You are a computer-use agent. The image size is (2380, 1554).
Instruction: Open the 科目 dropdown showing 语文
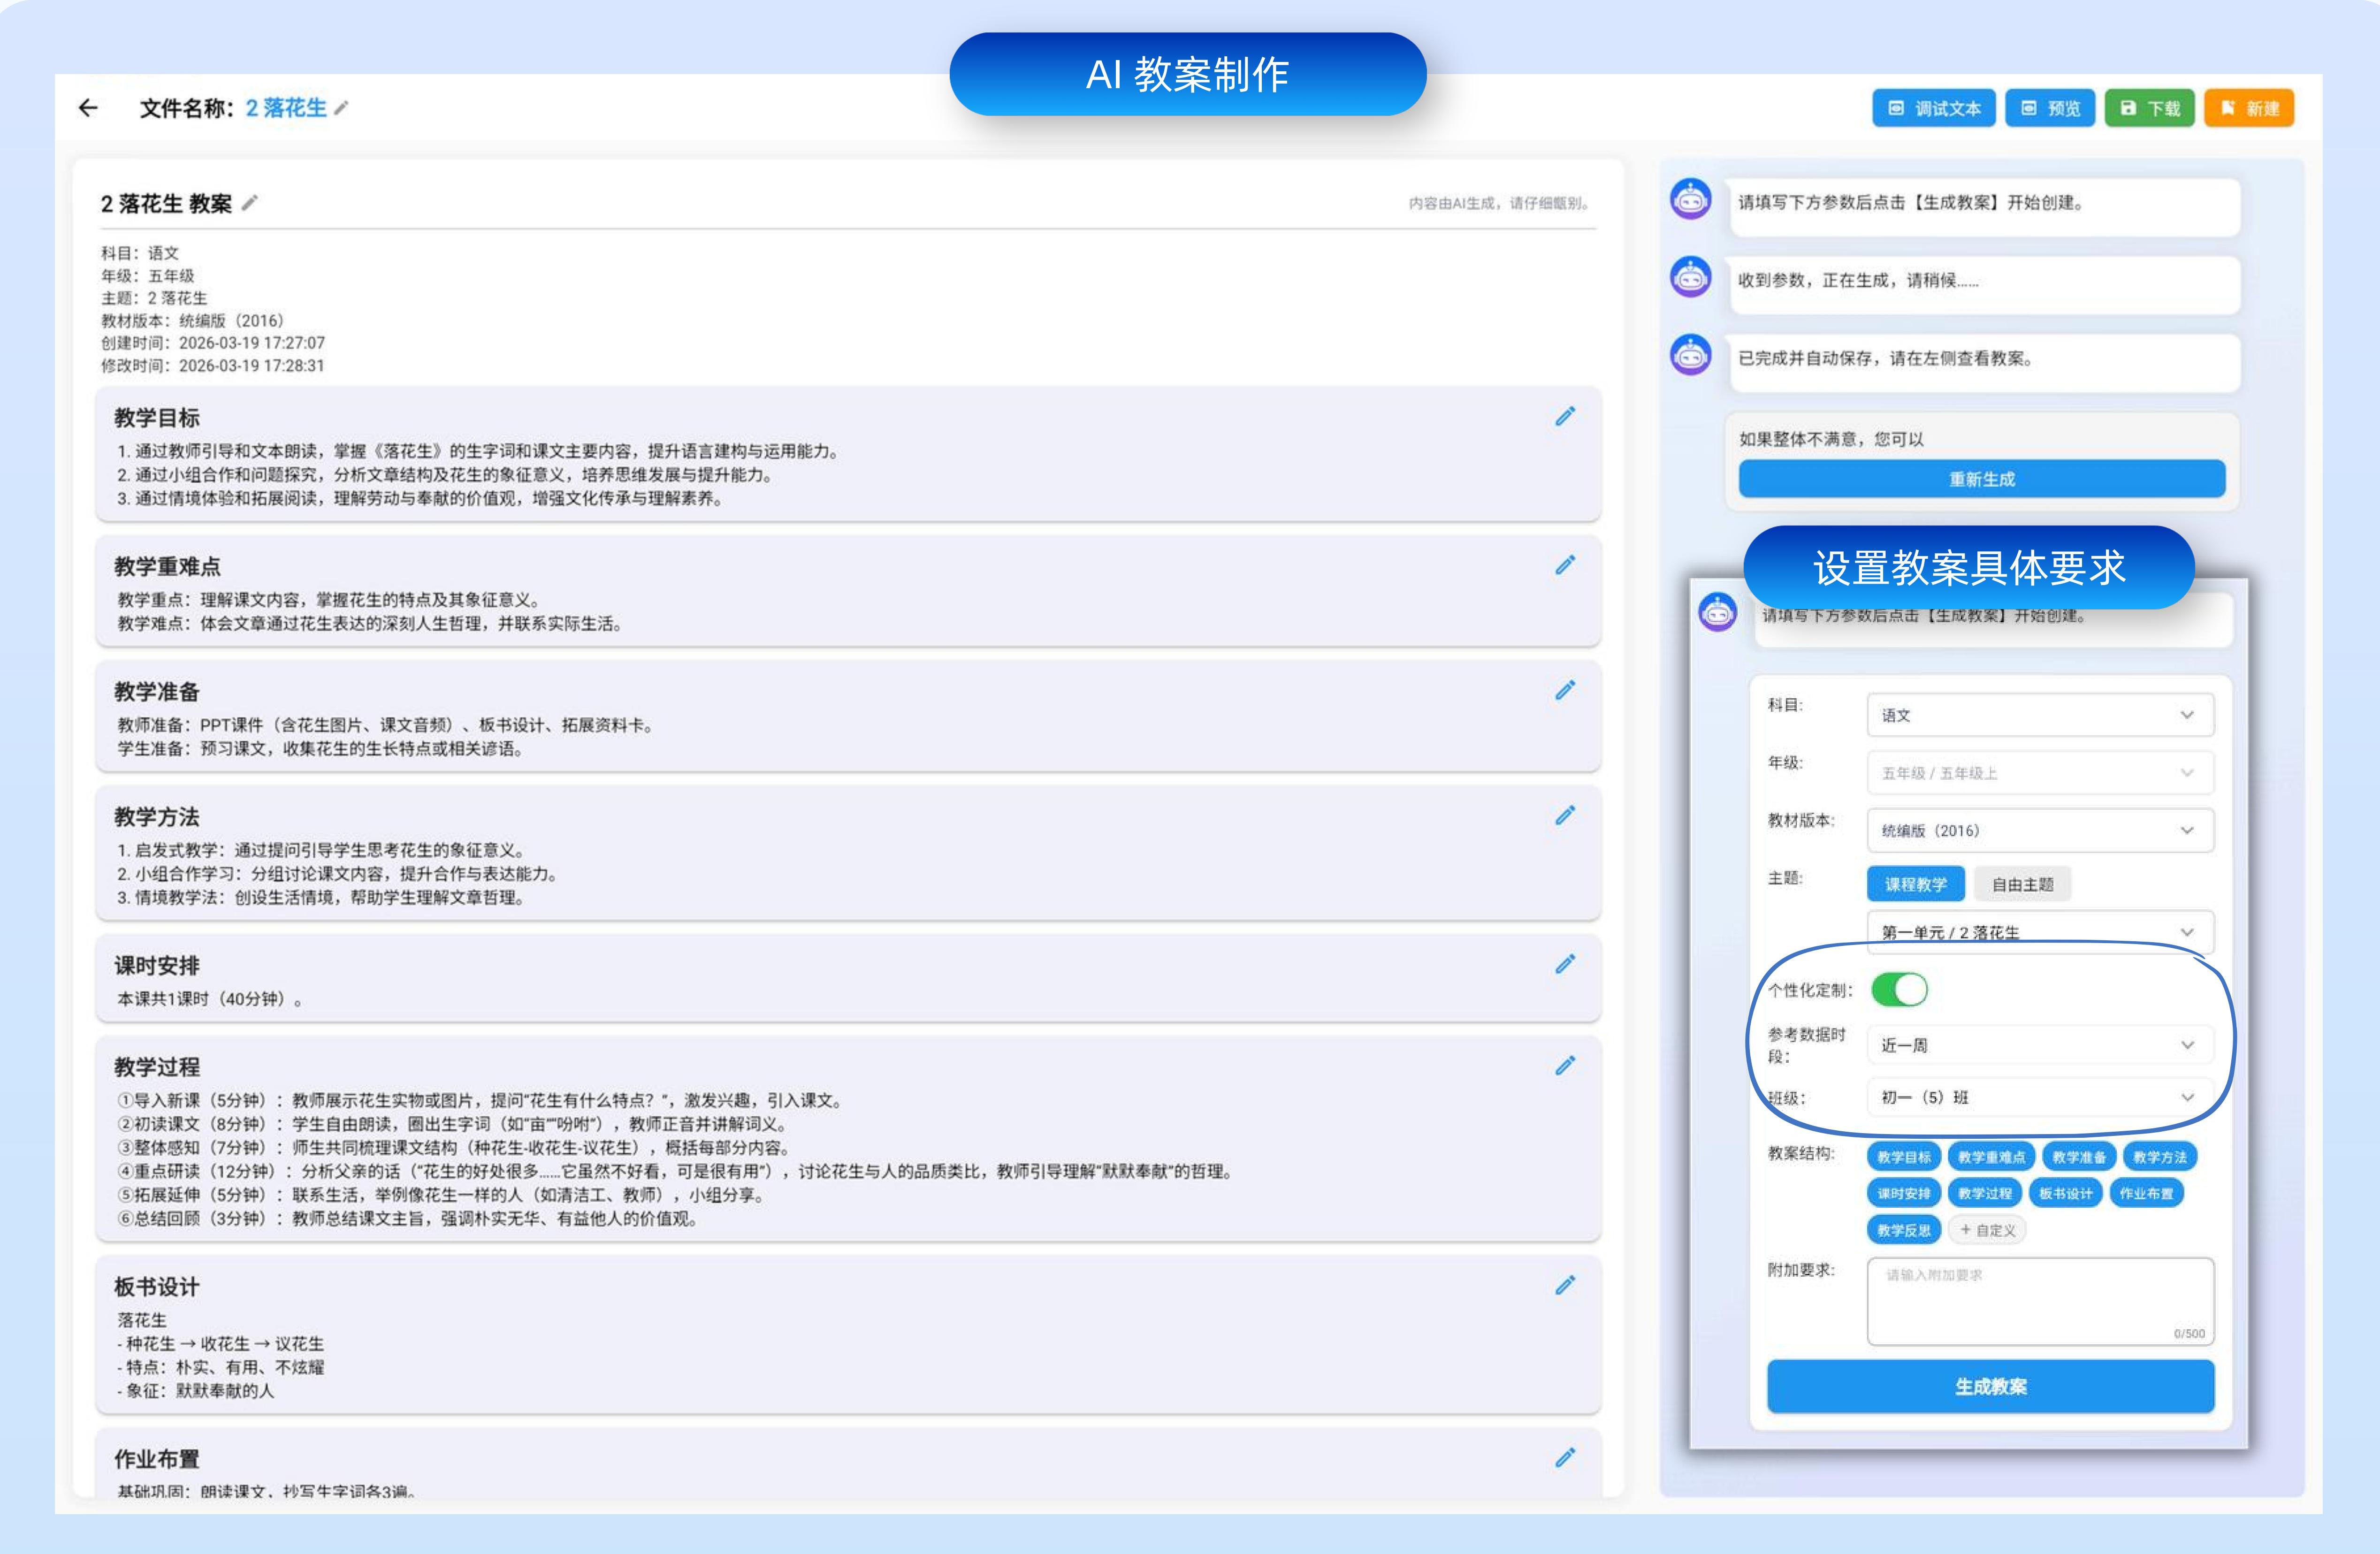2040,714
